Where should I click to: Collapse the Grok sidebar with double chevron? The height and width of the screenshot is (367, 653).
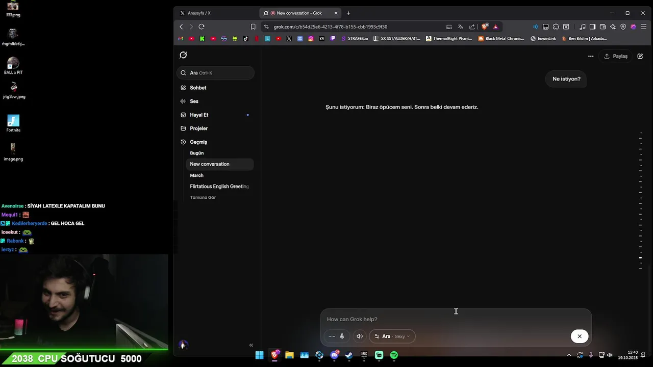coord(251,345)
